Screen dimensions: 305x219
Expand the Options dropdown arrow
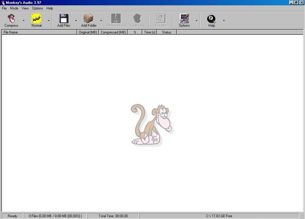coord(196,20)
